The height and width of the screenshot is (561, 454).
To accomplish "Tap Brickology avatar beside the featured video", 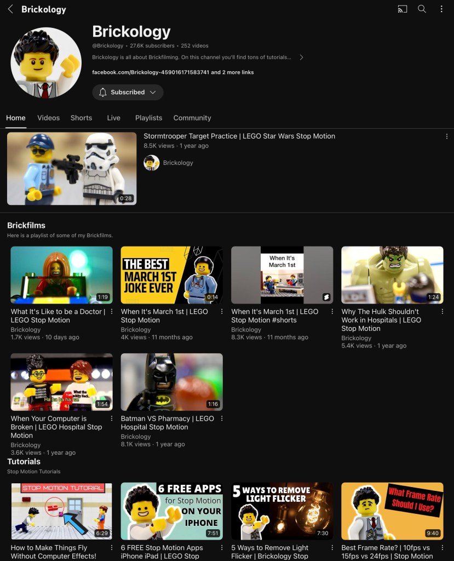I will [152, 163].
